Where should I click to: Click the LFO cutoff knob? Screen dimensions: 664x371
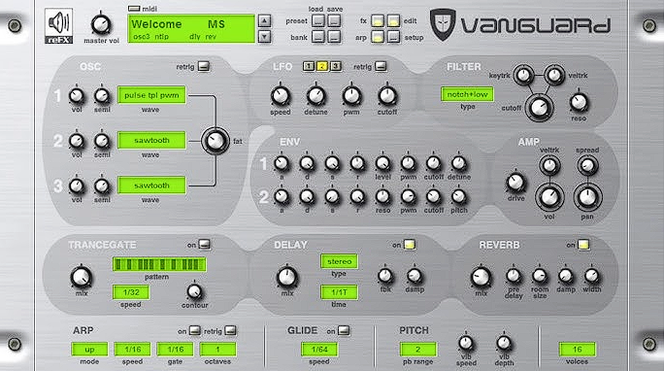(387, 96)
